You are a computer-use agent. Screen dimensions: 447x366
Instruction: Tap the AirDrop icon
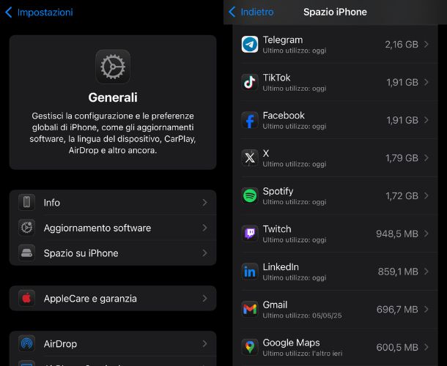point(27,344)
